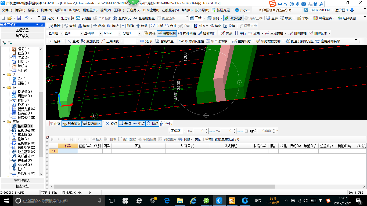367x206 pixels.
Task: Open the JZL-9 component dropdown
Action: (120, 33)
